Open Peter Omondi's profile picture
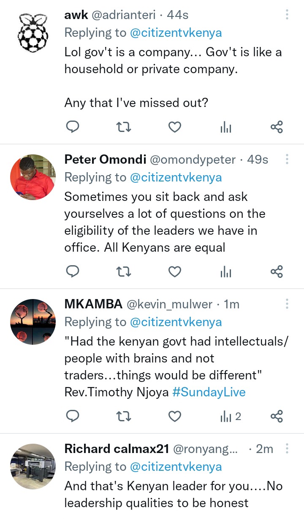This screenshot has height=519, width=304. 33,177
